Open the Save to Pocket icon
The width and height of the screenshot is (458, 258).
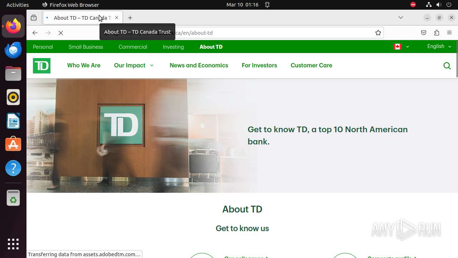pos(424,33)
